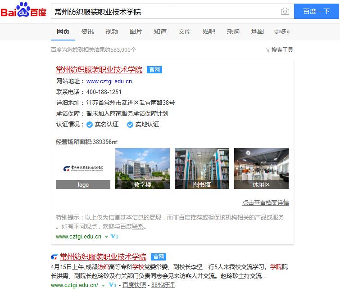Click the V1 credit badge in card footer

pos(114,236)
